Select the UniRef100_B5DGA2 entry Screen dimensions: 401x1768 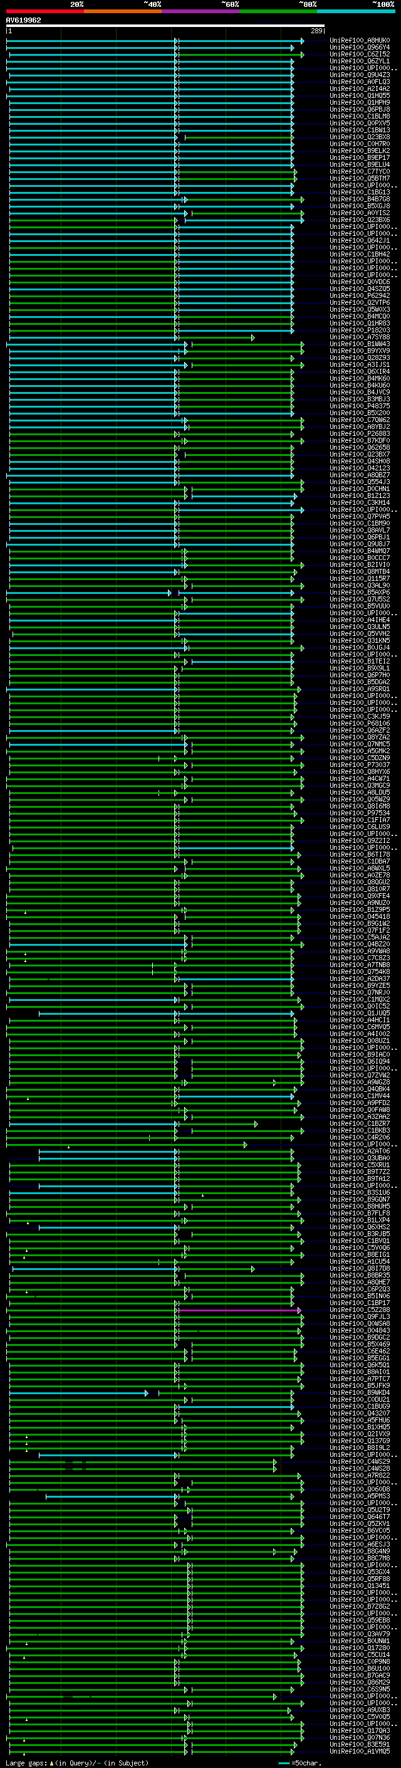tap(360, 682)
